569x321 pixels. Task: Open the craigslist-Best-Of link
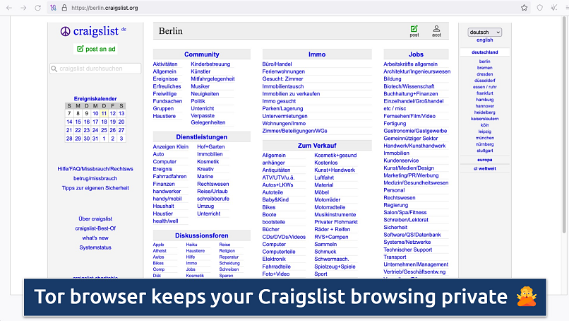pyautogui.click(x=95, y=228)
